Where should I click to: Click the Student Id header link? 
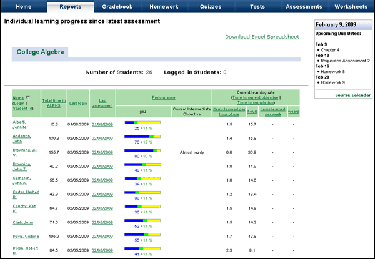(x=22, y=109)
